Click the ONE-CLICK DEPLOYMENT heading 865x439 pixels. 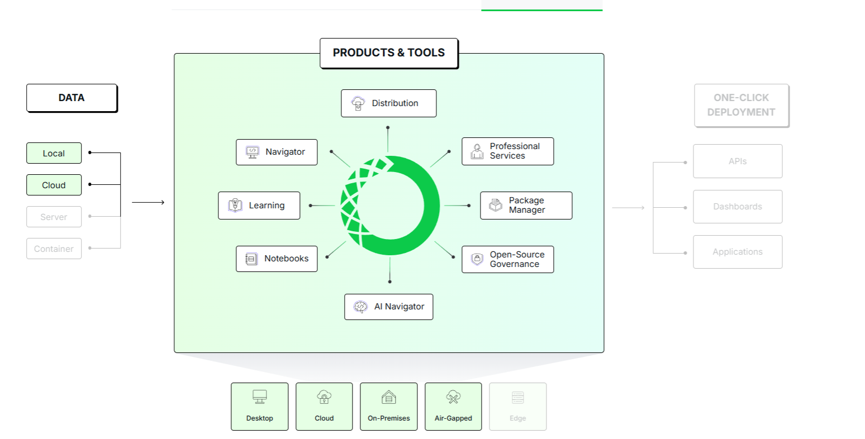741,105
